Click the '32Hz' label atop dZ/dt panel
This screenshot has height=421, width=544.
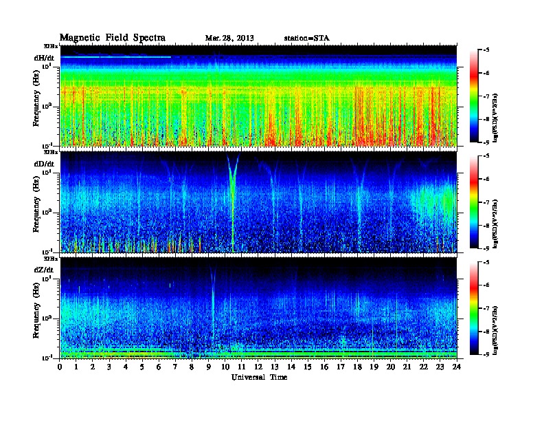click(50, 259)
